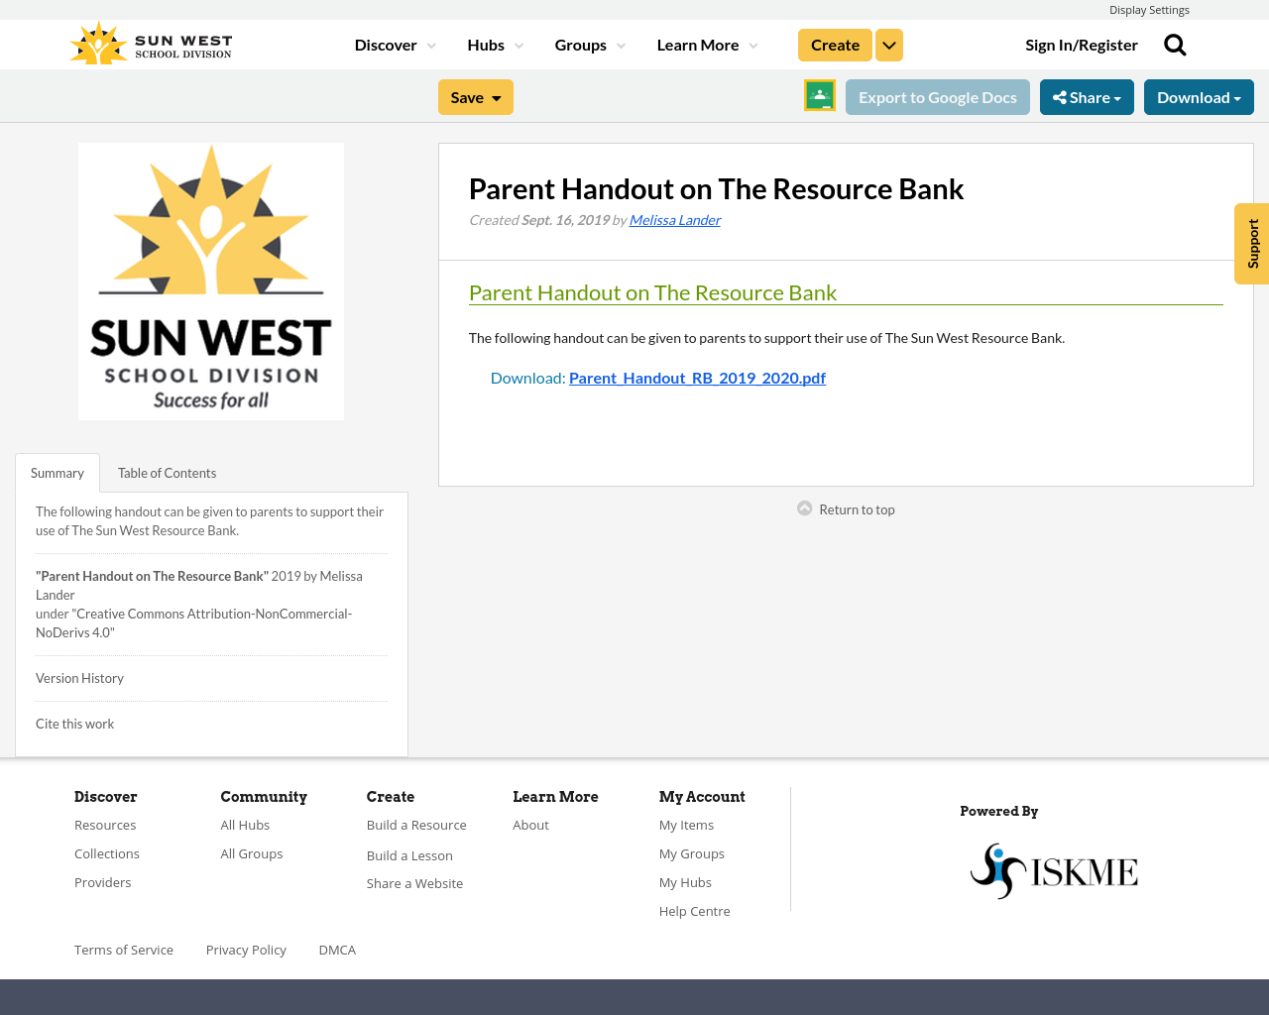Open Display Settings
Screen dimensions: 1269x1015
pyautogui.click(x=1149, y=8)
